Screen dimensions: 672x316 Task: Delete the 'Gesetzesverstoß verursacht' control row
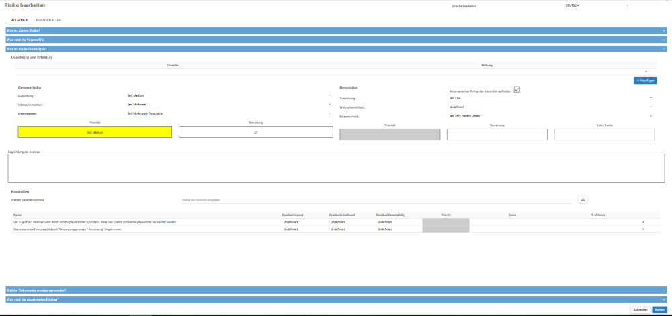643,229
